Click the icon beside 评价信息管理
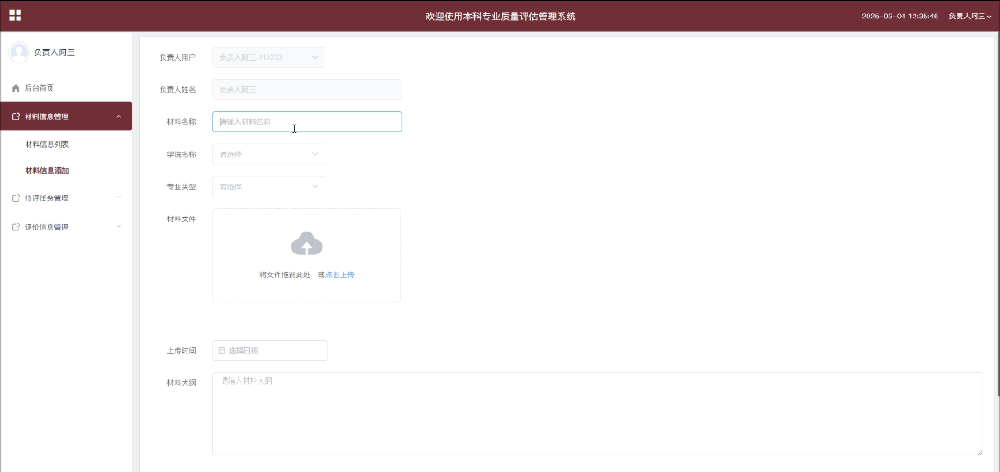The height and width of the screenshot is (472, 1000). pyautogui.click(x=16, y=228)
